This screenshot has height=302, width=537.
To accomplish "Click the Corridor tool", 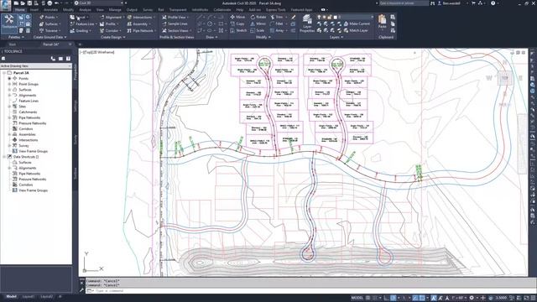I will coord(110,31).
